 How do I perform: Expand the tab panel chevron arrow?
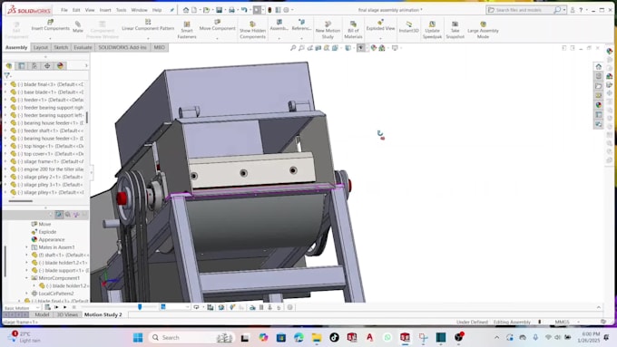(86, 65)
